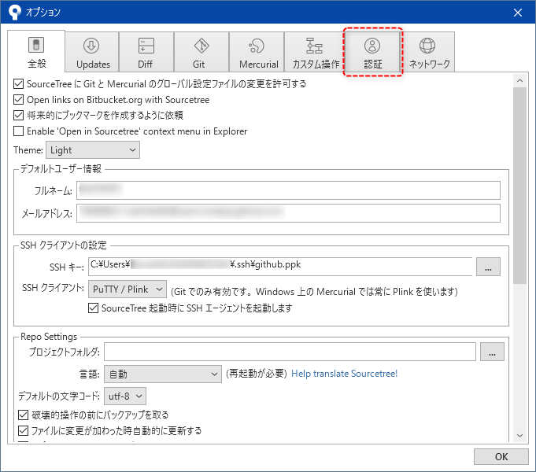Go to the カスタム操作 tab
The height and width of the screenshot is (472, 536).
click(314, 52)
